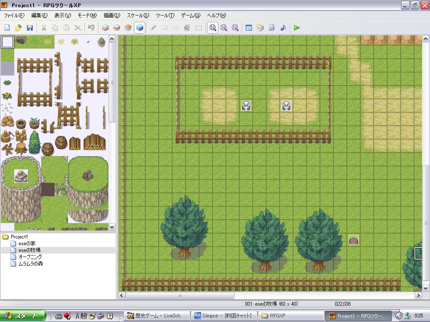Screen dimensions: 430x322
Task: Open the 編集(E) menu
Action: point(39,16)
